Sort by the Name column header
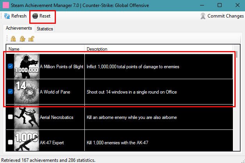The image size is (245, 163). click(45, 49)
